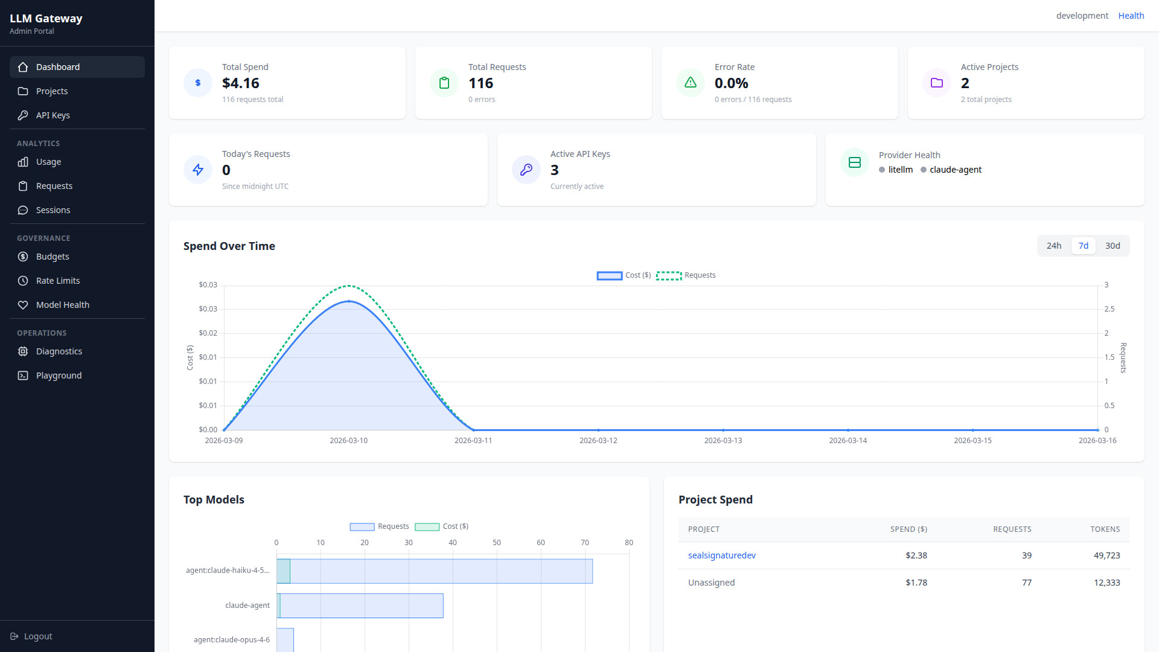1159x652 pixels.
Task: Select the API Keys key icon
Action: point(23,115)
